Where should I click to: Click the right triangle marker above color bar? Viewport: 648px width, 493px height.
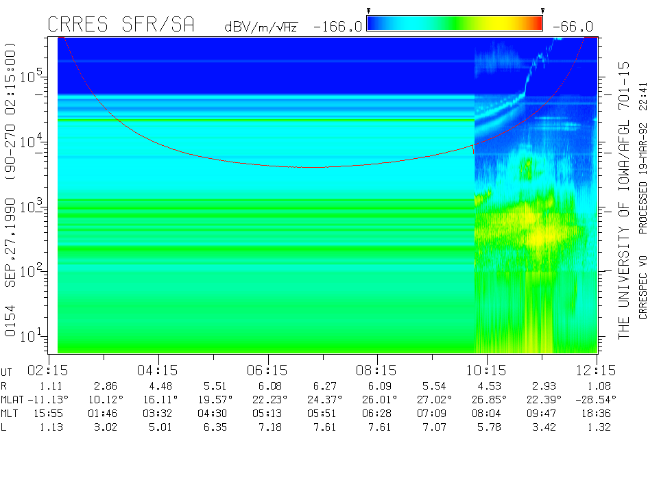(x=542, y=11)
